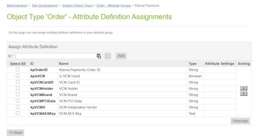Move selected attribute down in sorting
This screenshot has height=140, width=257.
pyautogui.click(x=243, y=94)
